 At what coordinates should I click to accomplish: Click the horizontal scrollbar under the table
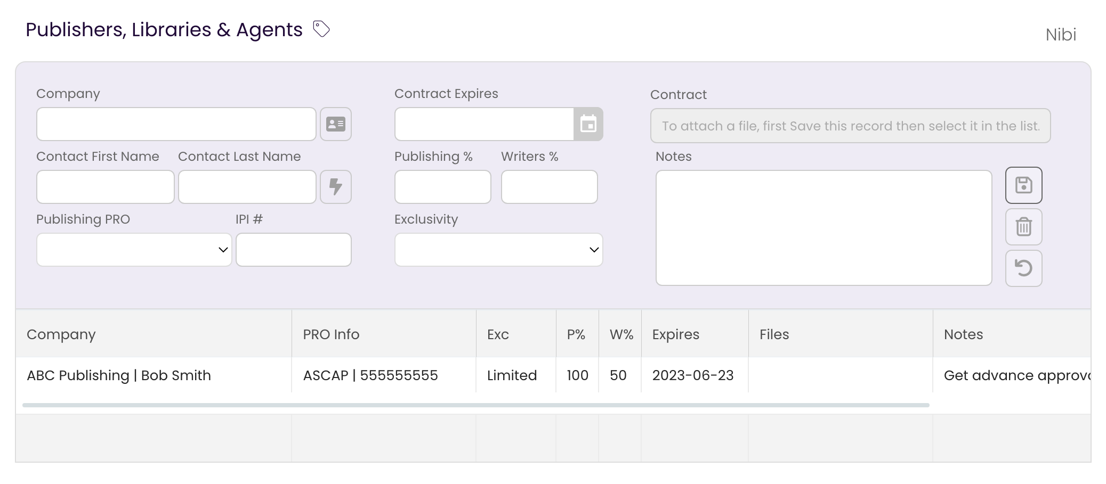(x=476, y=405)
